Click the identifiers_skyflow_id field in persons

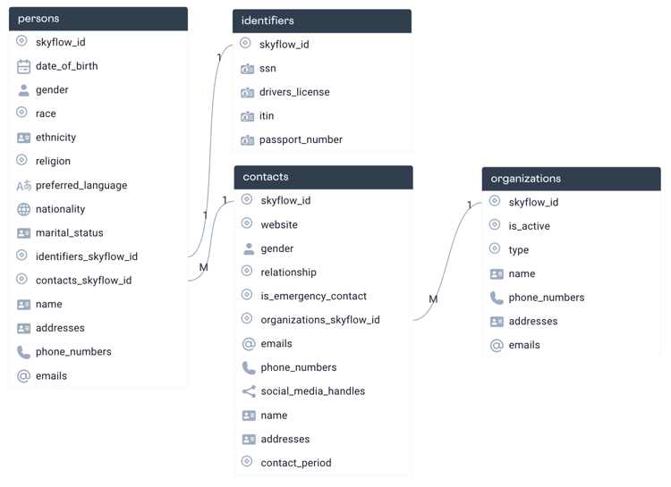click(x=98, y=256)
